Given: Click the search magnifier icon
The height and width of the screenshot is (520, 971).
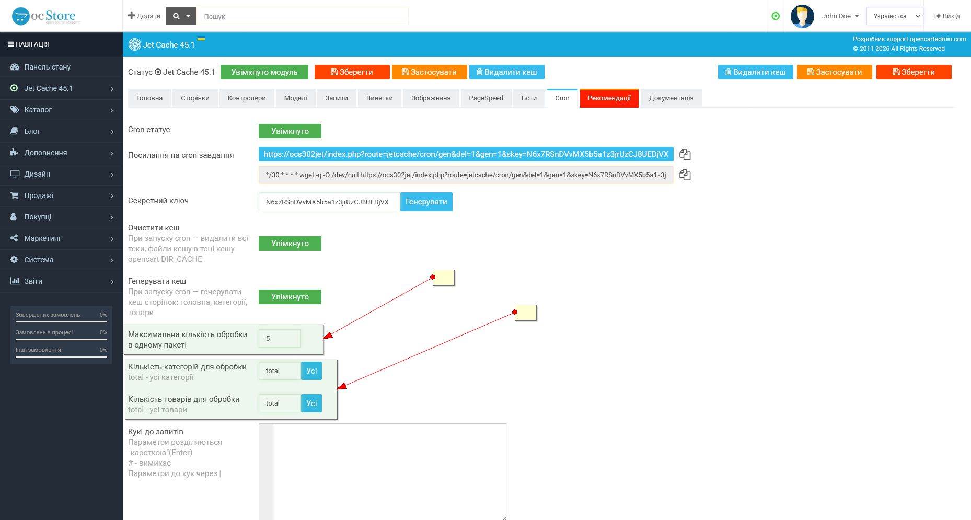Looking at the screenshot, I should (176, 16).
